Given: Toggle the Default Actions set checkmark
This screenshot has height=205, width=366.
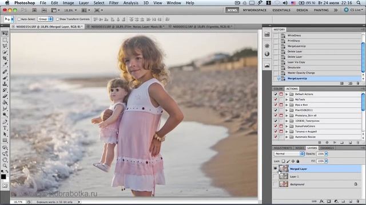Looking at the screenshot, I should pos(276,94).
